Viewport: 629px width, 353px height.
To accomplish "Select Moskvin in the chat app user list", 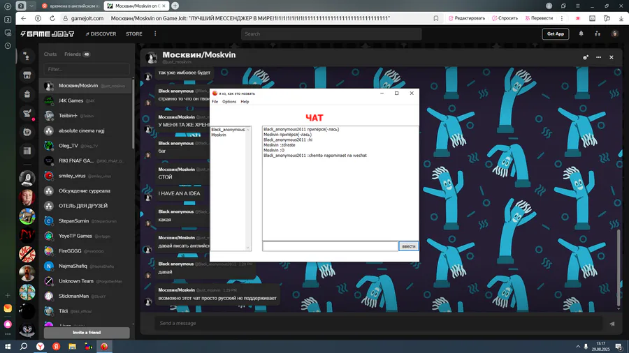I will [219, 135].
